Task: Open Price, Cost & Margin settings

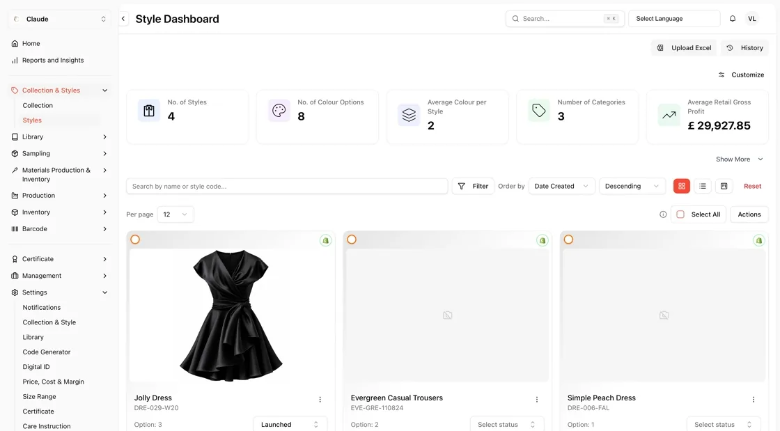Action: (53, 382)
